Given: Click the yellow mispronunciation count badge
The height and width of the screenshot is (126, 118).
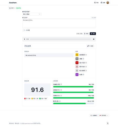Looking at the screenshot, I should pyautogui.click(x=77, y=55).
